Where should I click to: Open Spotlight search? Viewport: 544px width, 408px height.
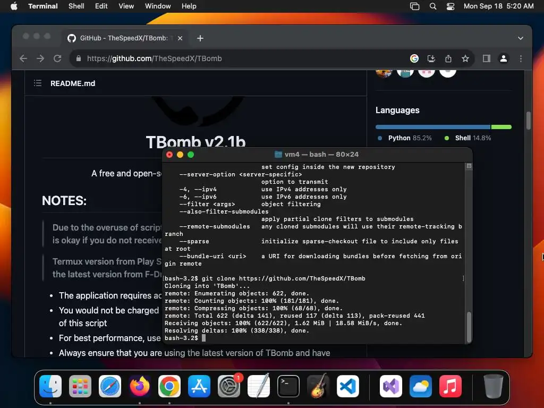coord(433,6)
